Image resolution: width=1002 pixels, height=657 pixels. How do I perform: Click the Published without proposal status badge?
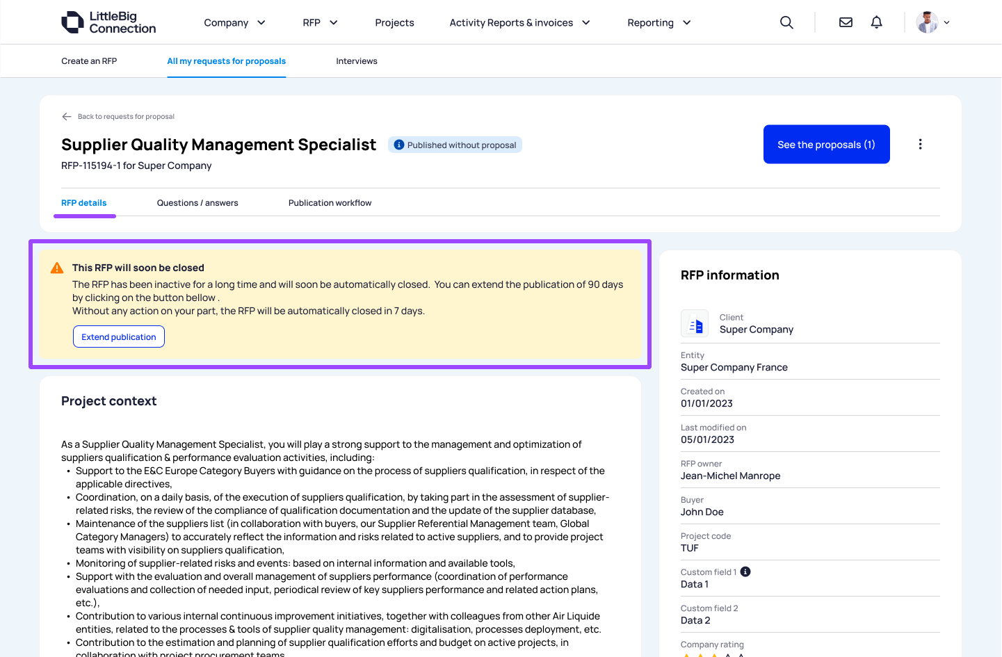click(x=455, y=145)
